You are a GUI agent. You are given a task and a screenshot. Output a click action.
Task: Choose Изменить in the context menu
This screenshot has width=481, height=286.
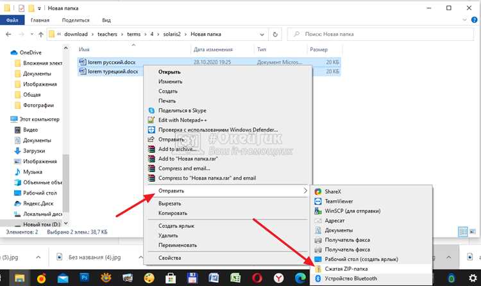coord(170,82)
